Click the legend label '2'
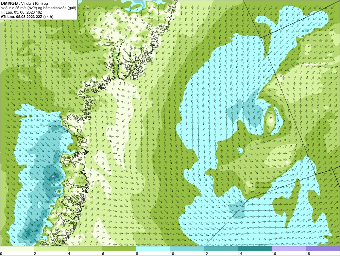This screenshot has height=256, width=340. click(x=35, y=254)
